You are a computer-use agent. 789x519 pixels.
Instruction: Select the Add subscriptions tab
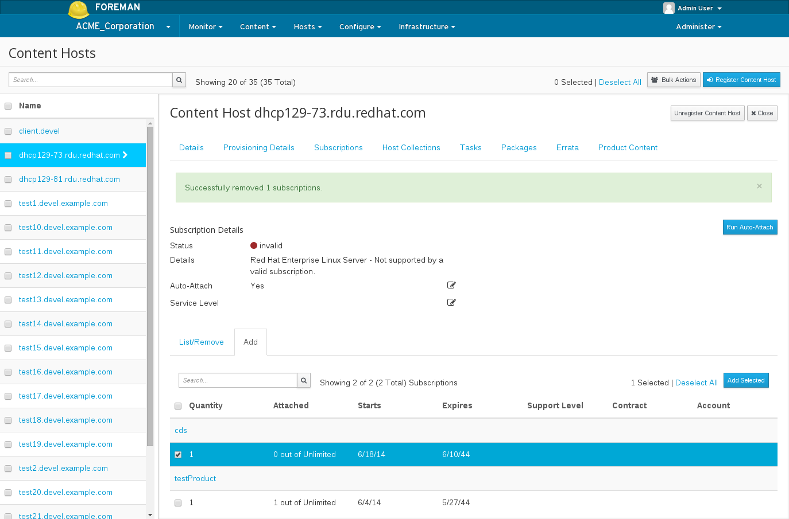[250, 342]
